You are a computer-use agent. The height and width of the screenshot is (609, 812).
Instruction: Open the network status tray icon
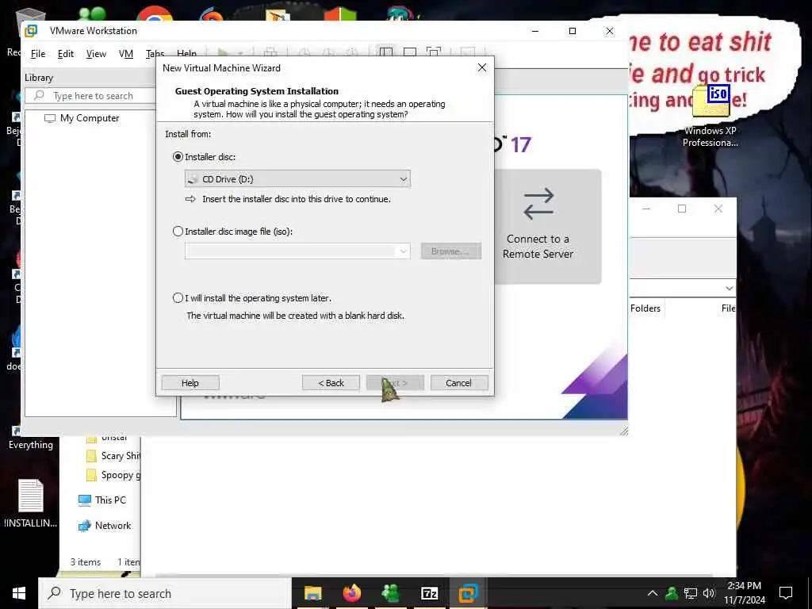(691, 593)
